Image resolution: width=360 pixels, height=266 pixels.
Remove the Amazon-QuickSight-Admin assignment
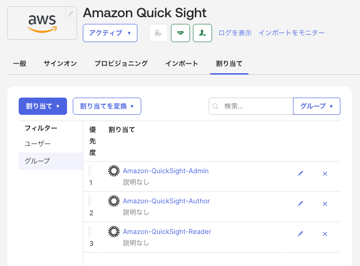tap(325, 173)
